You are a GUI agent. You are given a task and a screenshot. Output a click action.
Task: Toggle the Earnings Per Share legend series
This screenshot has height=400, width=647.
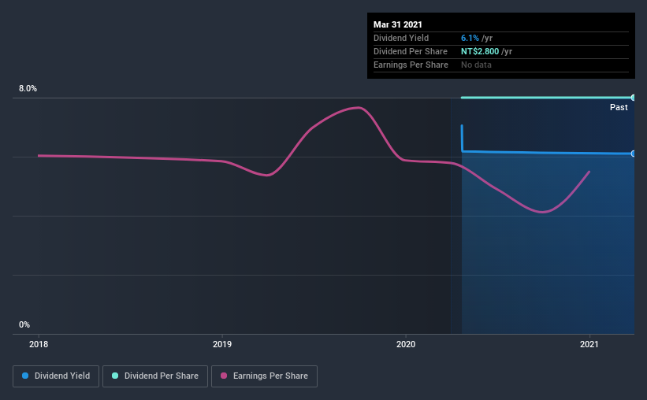click(266, 376)
